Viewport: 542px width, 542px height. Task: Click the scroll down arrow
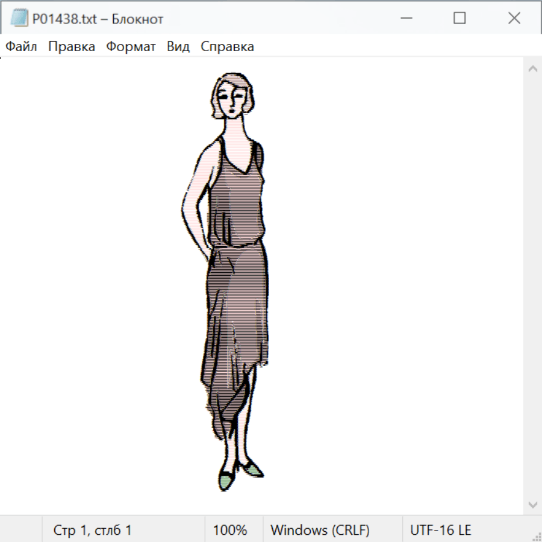(x=532, y=504)
